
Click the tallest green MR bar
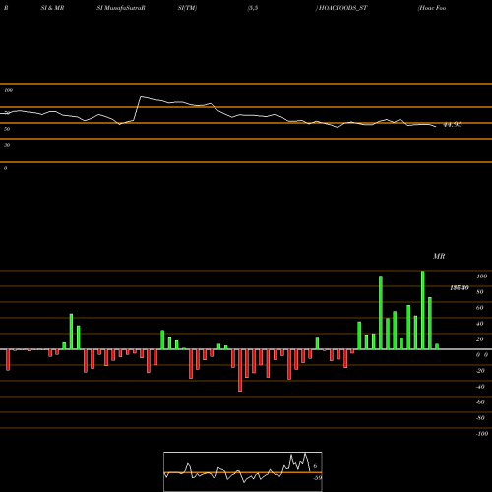pyautogui.click(x=422, y=310)
